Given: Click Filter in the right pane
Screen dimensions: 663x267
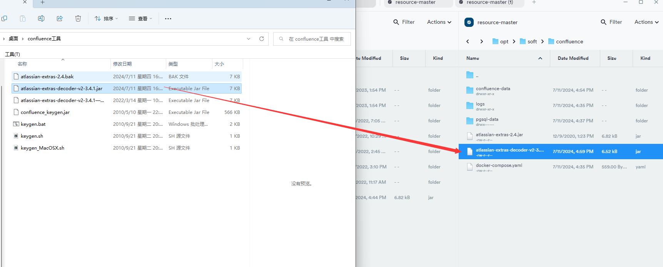Looking at the screenshot, I should click(611, 22).
